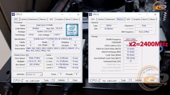
Task: Click Close button in right CPU-Z window
Action: coord(152,80)
